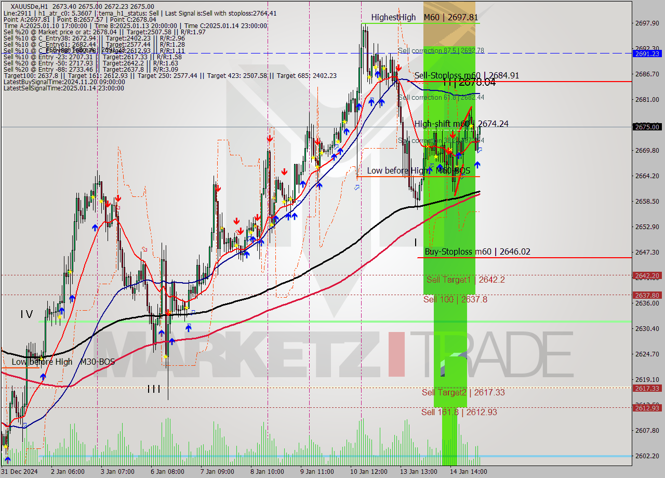665x478 pixels.
Task: Click the blue 2691.23 price axis tag
Action: [x=647, y=54]
